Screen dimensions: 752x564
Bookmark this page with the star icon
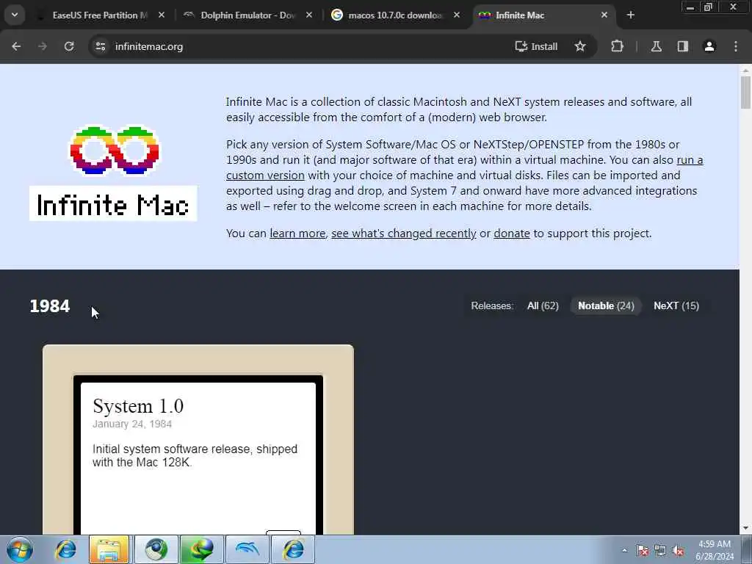coord(580,46)
